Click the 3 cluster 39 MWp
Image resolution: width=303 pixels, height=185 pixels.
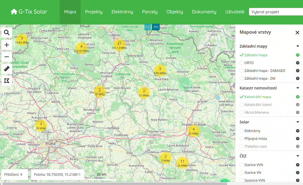tap(41, 126)
